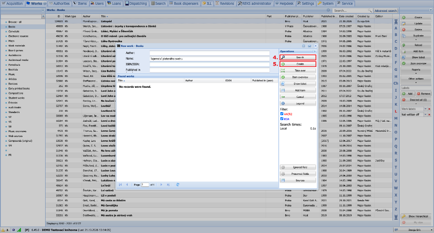Select Electronic sources in the left tree
The height and width of the screenshot is (233, 434).
[18, 36]
